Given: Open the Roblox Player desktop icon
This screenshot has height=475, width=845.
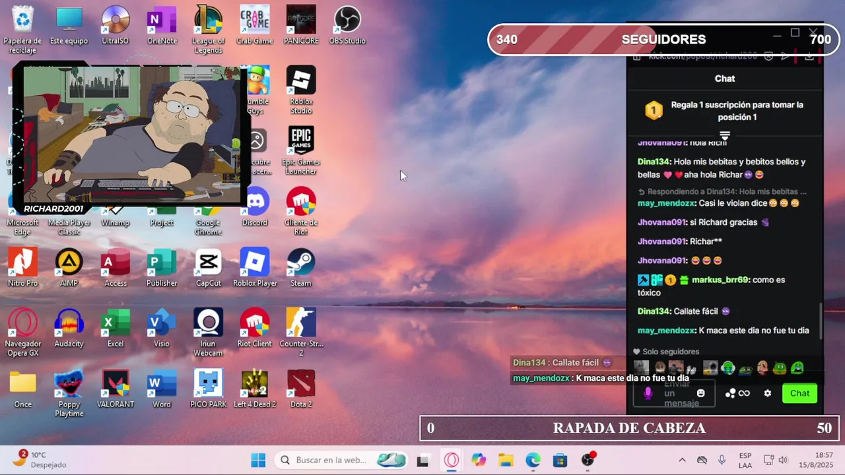Looking at the screenshot, I should coord(255,269).
